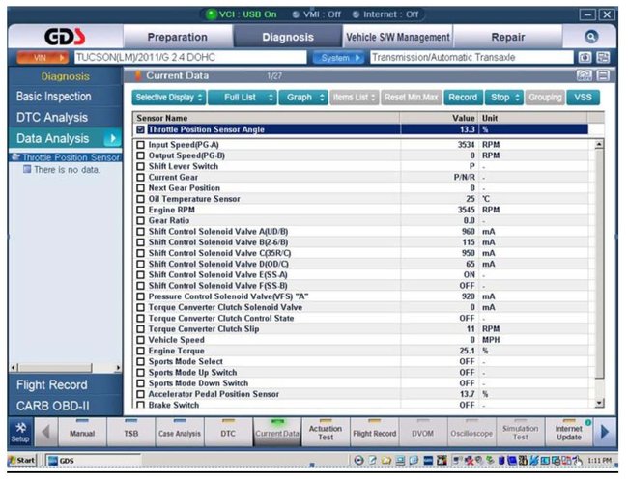This screenshot has height=480, width=628.
Task: Click the sensor list scroll-down arrow
Action: [x=599, y=404]
